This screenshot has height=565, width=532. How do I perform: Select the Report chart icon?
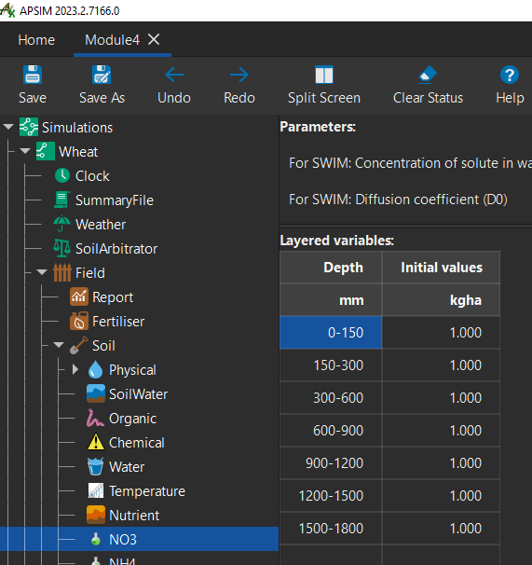tap(79, 296)
